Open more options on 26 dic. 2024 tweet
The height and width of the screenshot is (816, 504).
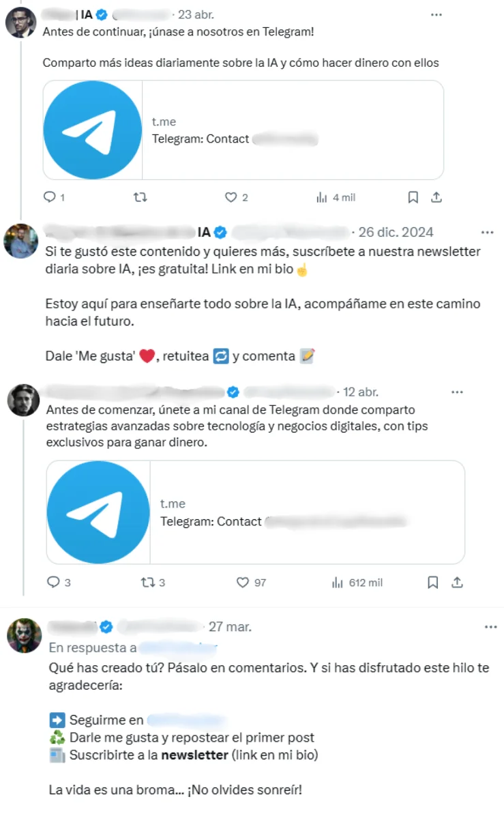pos(488,232)
